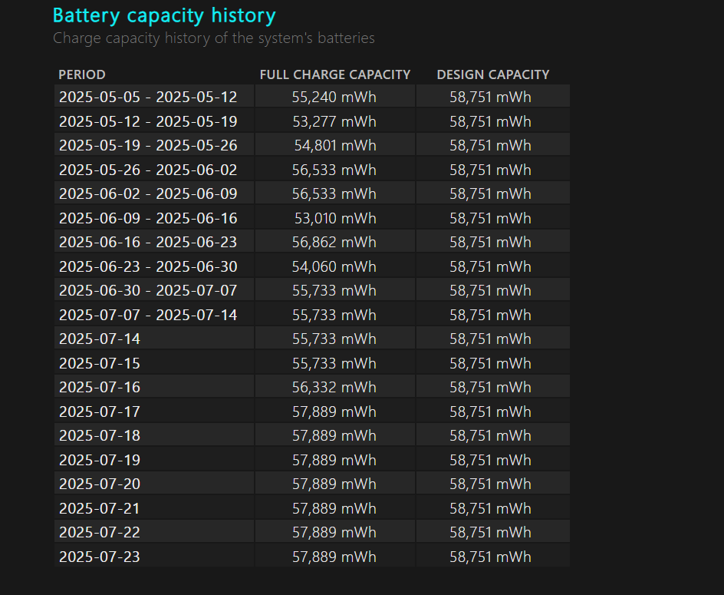The width and height of the screenshot is (724, 595).
Task: Click design capacity for 2025-07-16
Action: click(x=490, y=388)
